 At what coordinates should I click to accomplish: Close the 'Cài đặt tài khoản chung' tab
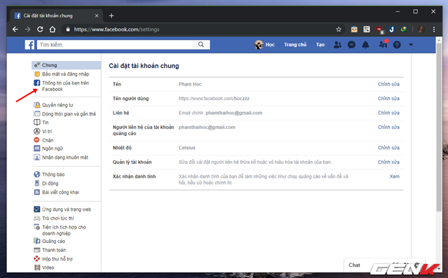click(97, 15)
